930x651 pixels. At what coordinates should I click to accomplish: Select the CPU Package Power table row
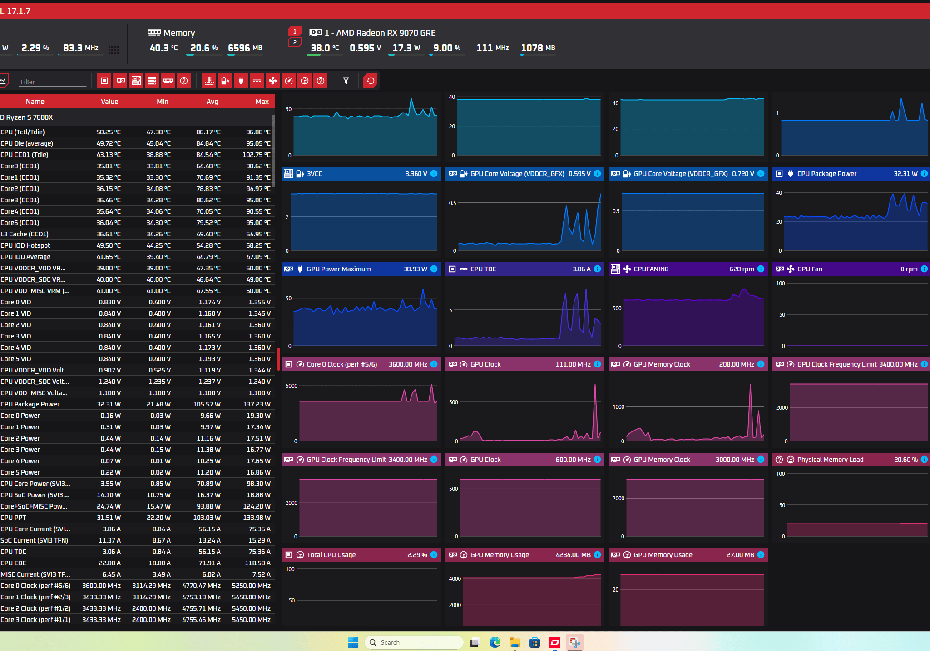[136, 404]
